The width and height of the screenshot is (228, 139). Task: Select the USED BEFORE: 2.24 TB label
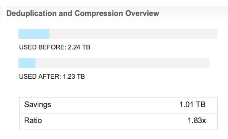(55, 47)
